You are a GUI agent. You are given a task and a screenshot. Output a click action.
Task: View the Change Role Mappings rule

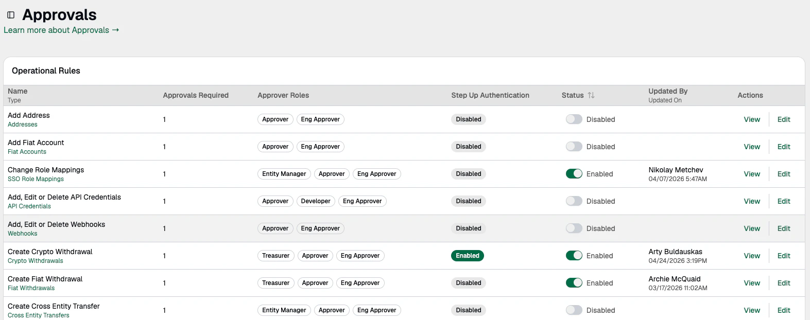click(x=752, y=174)
